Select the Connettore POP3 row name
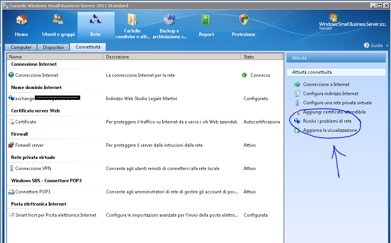 pos(33,191)
